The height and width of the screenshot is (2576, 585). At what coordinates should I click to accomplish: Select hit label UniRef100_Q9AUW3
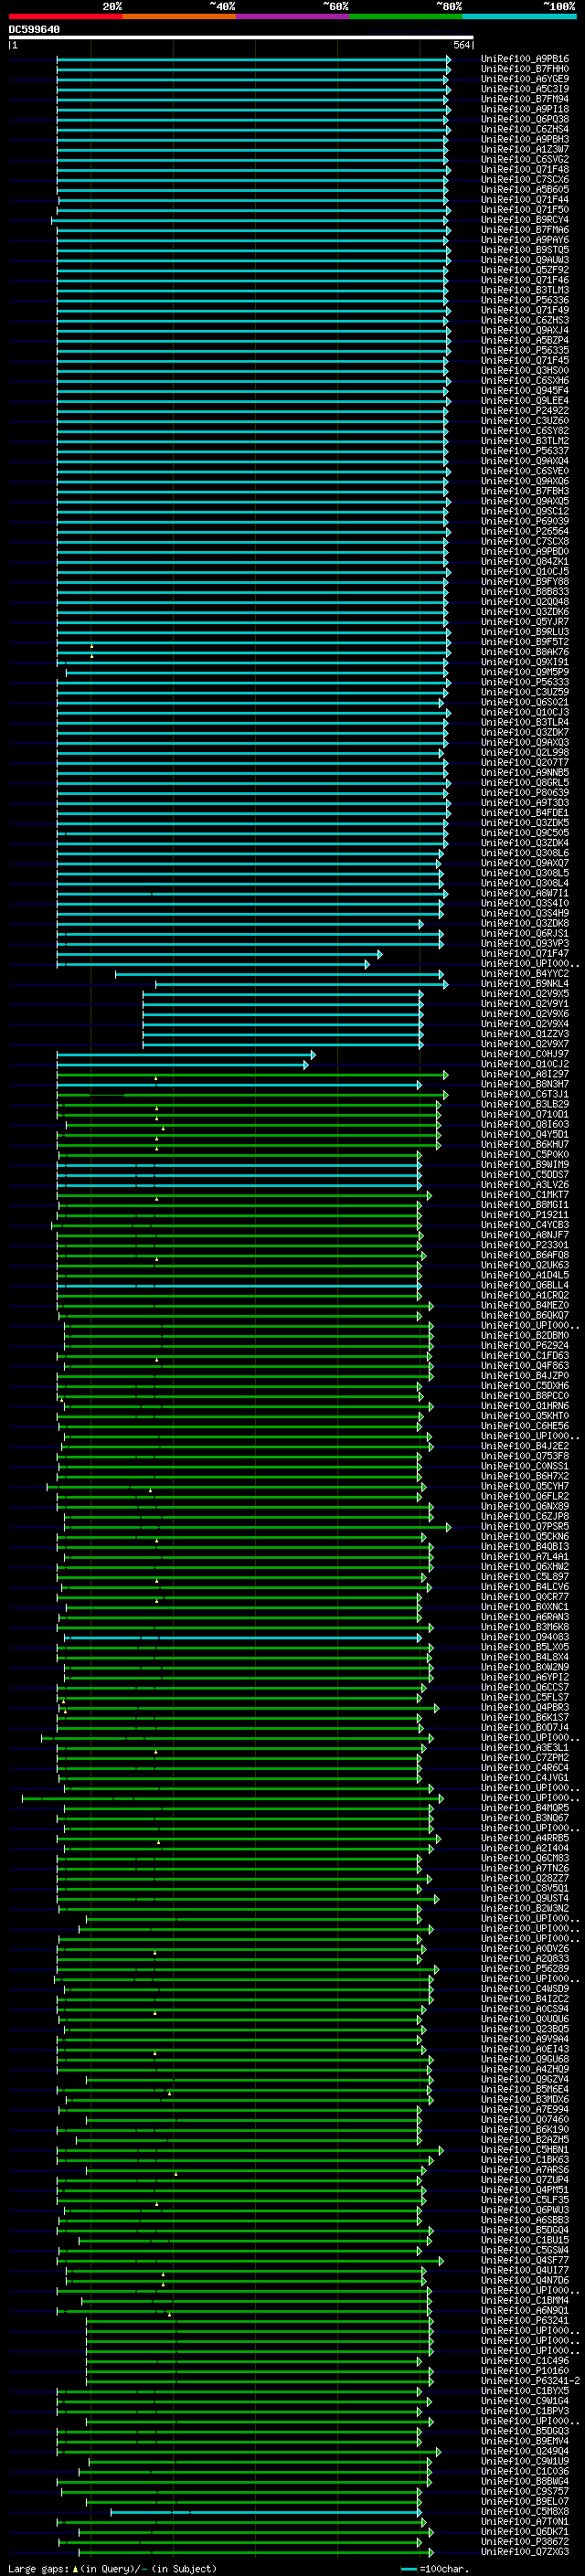coord(525,260)
